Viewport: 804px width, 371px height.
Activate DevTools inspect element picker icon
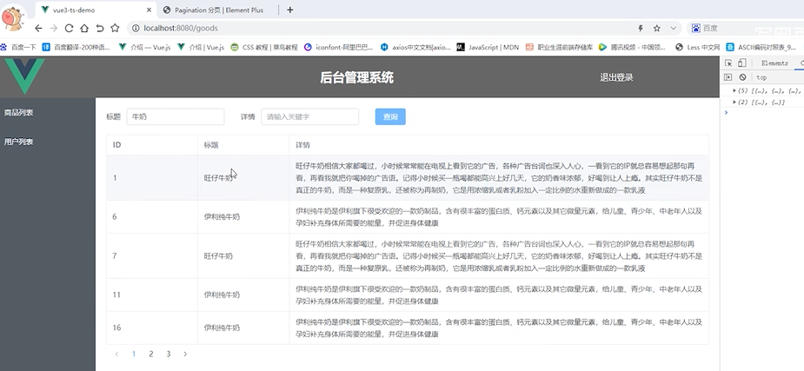point(728,63)
